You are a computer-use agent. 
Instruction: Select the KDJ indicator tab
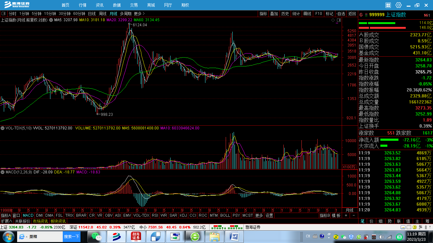coord(183,215)
